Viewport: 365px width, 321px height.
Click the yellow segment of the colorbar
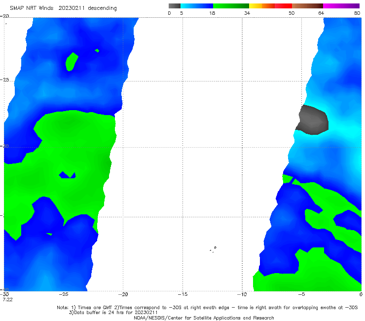pos(255,6)
